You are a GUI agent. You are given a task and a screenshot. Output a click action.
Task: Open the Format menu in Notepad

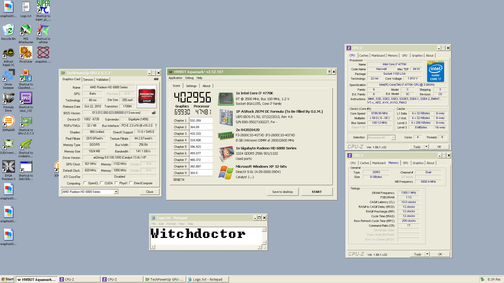[171, 224]
